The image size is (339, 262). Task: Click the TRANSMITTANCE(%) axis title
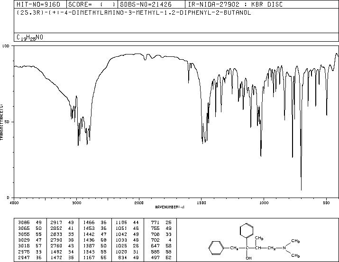(x=1, y=122)
